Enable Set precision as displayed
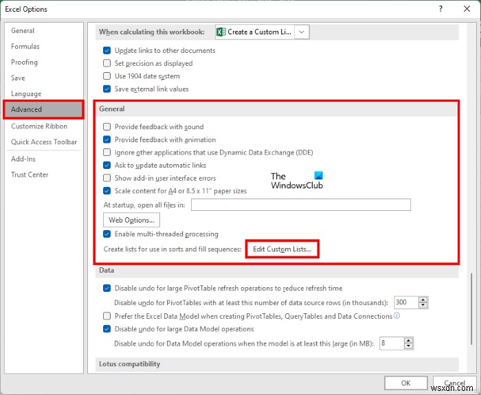This screenshot has height=395, width=481. (x=107, y=63)
